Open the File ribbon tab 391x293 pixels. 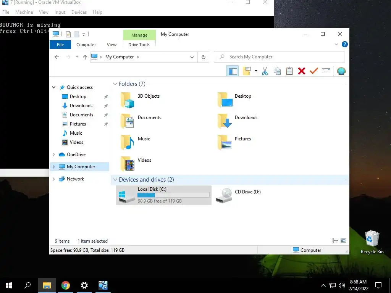tap(60, 45)
